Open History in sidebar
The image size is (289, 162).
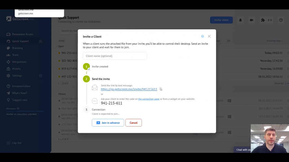click(x=16, y=69)
